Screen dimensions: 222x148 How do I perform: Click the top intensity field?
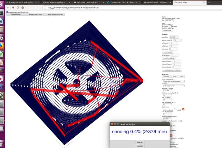(168, 104)
